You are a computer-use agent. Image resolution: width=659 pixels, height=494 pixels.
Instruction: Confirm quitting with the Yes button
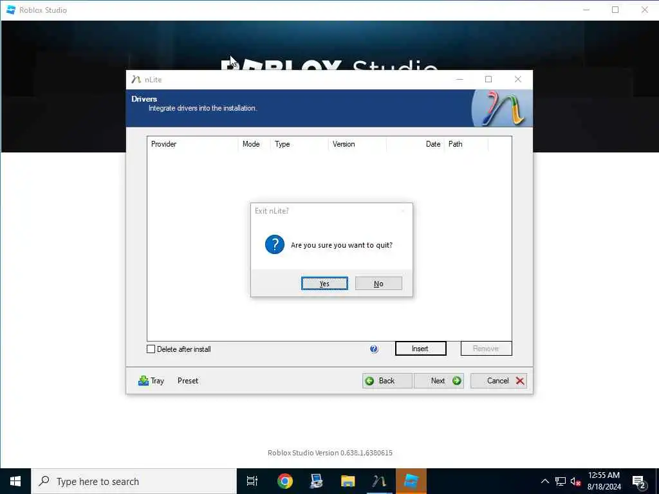click(324, 284)
